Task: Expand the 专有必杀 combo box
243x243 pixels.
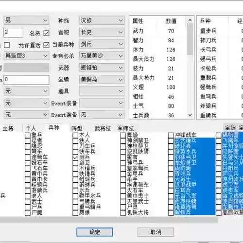Action: pyautogui.click(x=102, y=56)
